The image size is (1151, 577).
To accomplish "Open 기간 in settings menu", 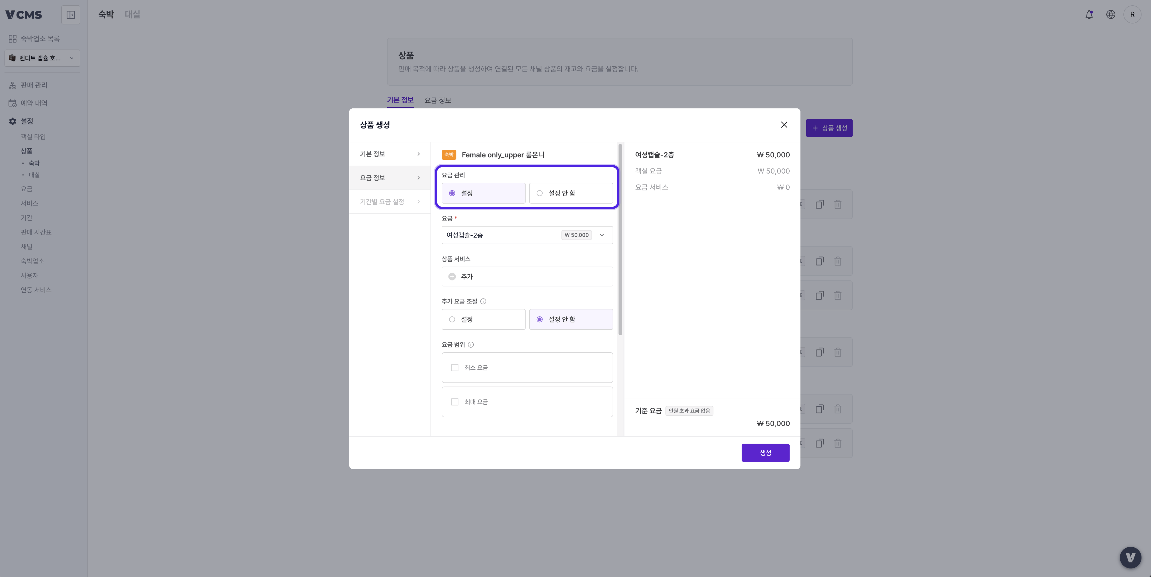I will (x=26, y=218).
